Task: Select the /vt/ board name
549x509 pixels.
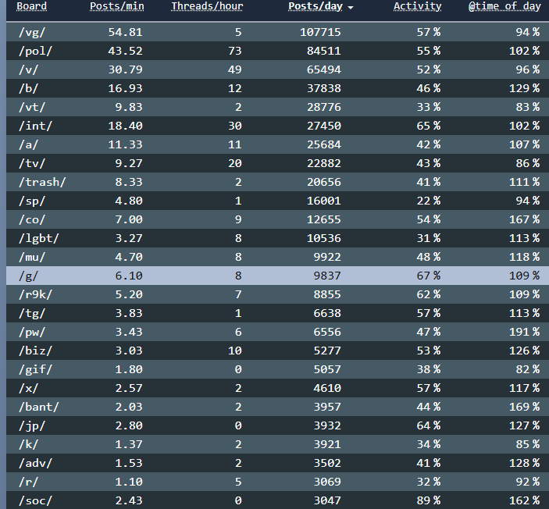Action: 32,107
